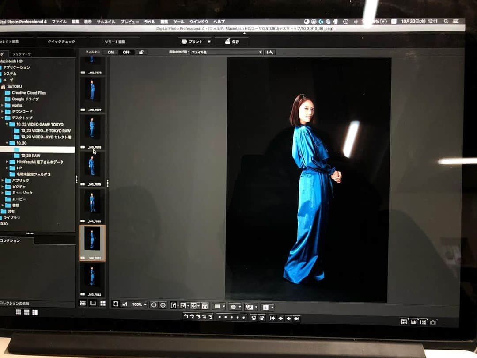Click the small grid icon below collection panel
The image size is (477, 358).
click(x=19, y=312)
